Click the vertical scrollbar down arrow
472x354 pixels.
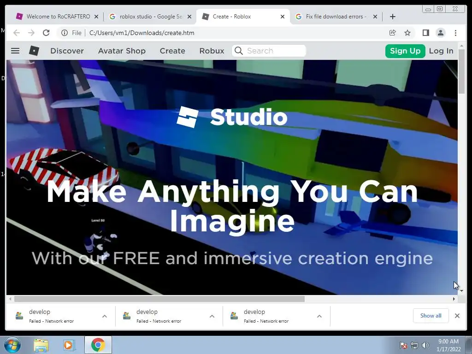pos(461,291)
